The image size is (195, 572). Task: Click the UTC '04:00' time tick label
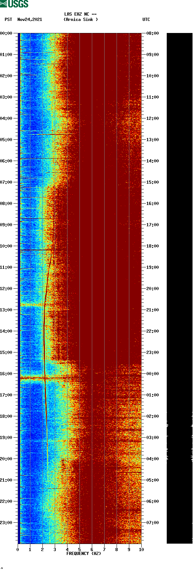[153, 459]
